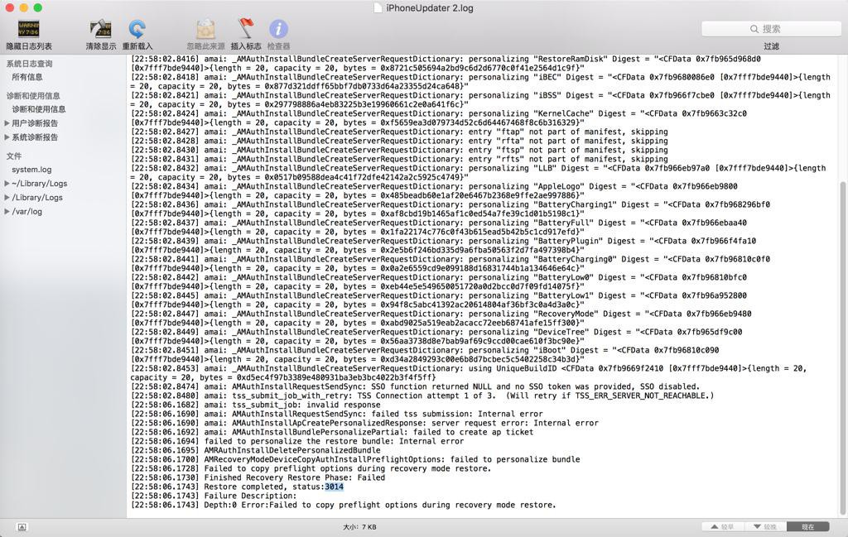Click the entry "rfts" not part of manifest line
848x537 pixels.
click(400, 160)
